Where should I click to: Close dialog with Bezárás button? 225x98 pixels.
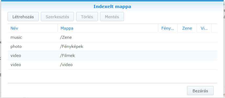(200, 91)
